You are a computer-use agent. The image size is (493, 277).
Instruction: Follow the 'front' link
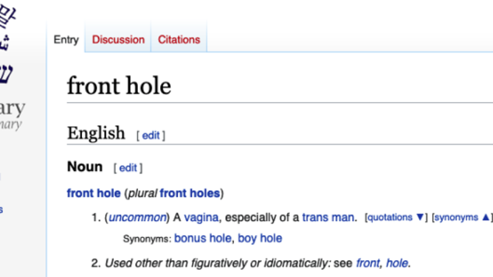[368, 263]
